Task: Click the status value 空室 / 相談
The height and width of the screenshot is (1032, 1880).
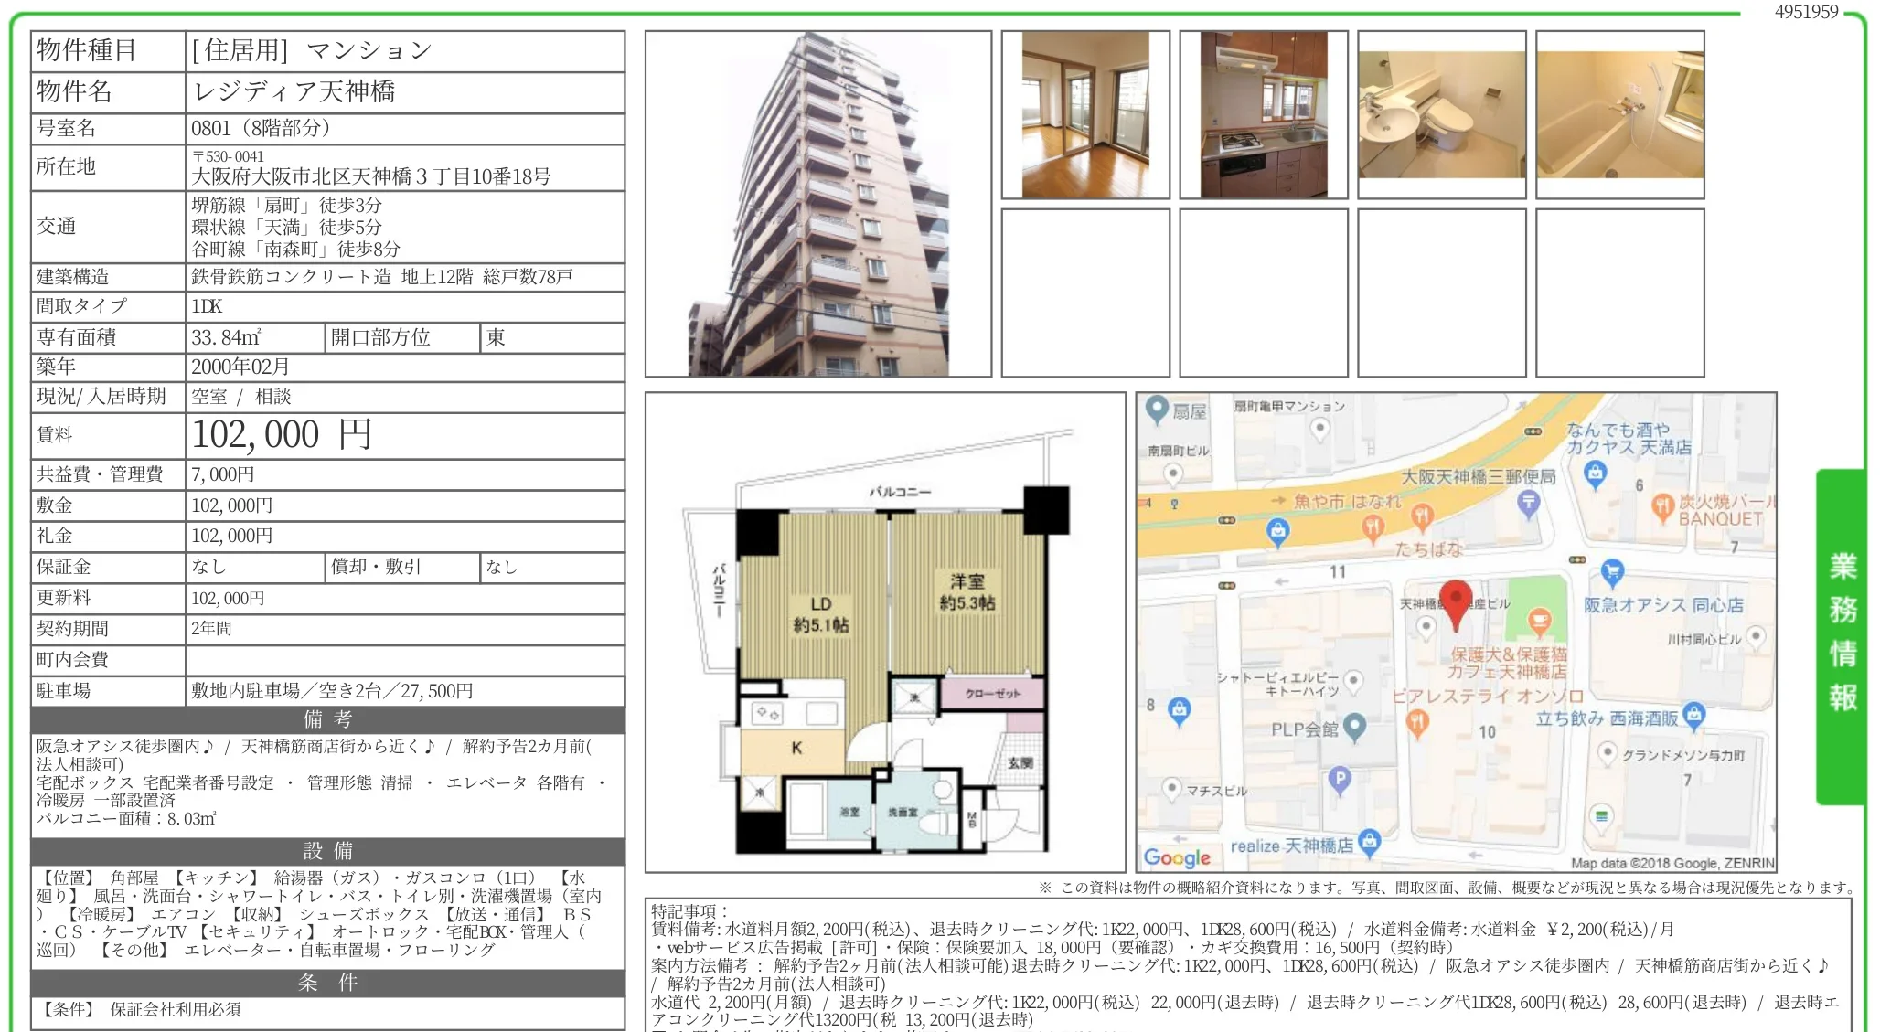Action: coord(241,397)
